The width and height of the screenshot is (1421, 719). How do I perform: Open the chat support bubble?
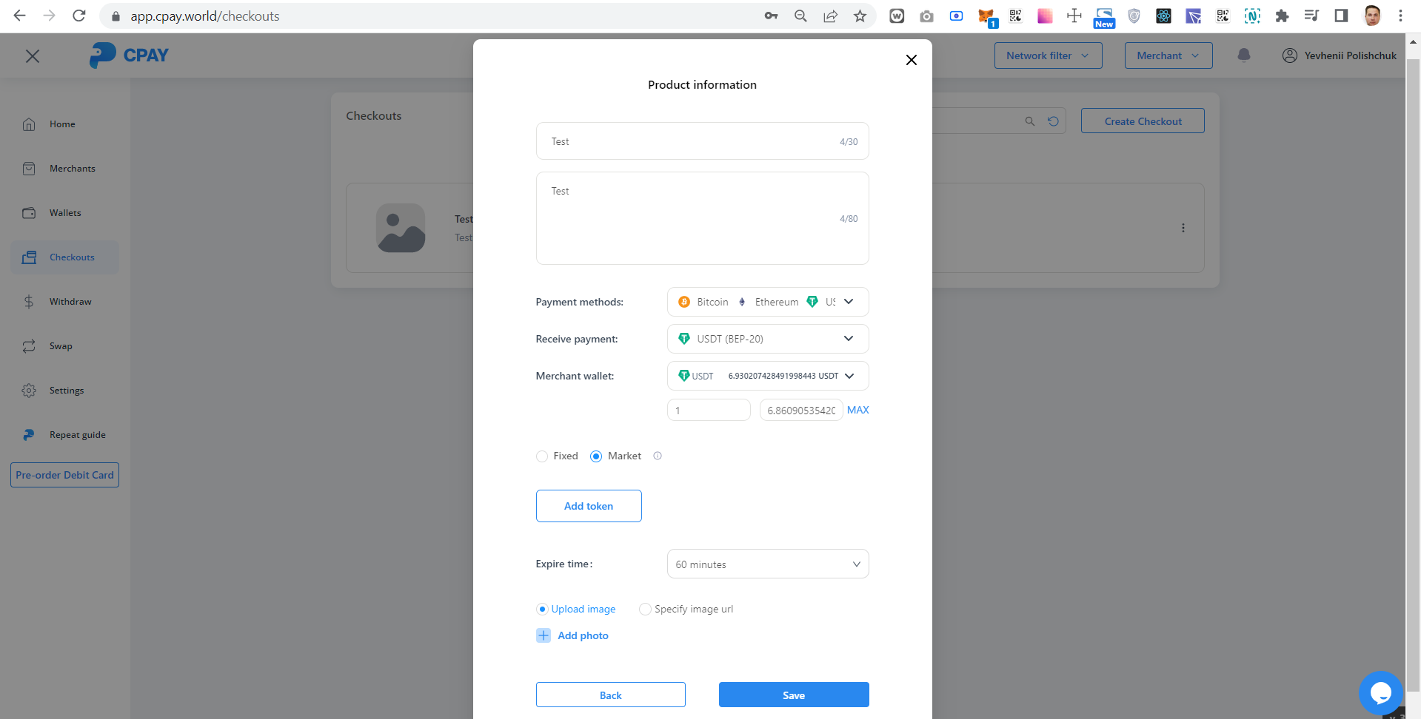1380,693
